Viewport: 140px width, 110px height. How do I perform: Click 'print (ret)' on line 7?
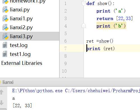pyautogui.click(x=101, y=49)
